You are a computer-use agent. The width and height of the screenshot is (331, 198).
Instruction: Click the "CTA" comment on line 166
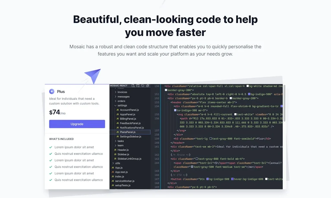(x=179, y=175)
